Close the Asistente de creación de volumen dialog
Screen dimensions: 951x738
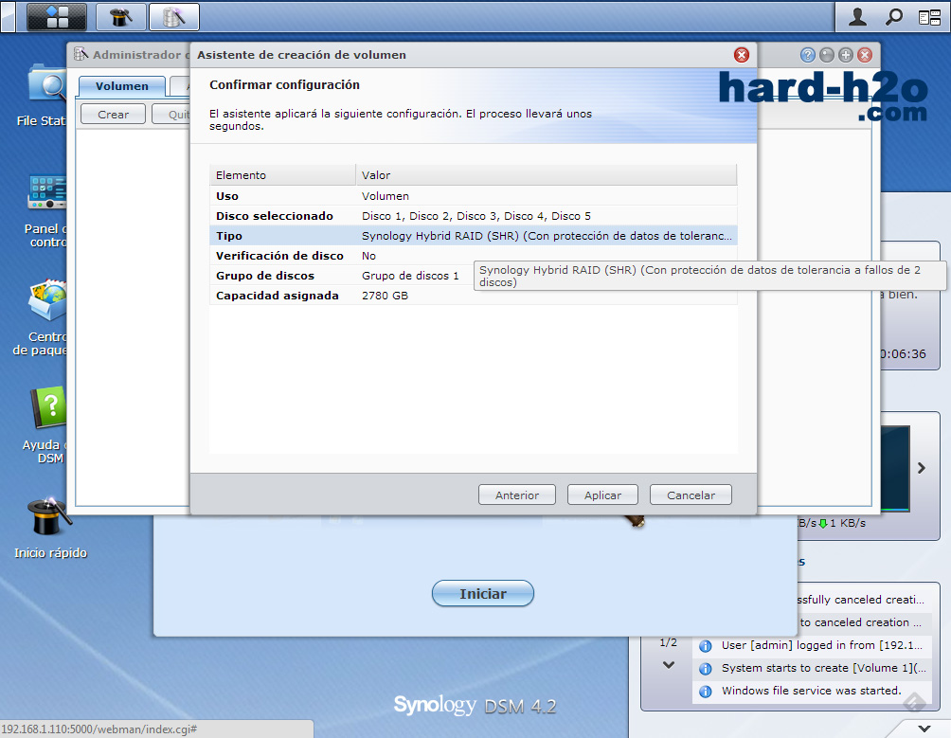click(741, 55)
